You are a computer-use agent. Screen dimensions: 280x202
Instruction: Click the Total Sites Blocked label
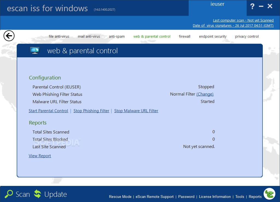coord(50,139)
